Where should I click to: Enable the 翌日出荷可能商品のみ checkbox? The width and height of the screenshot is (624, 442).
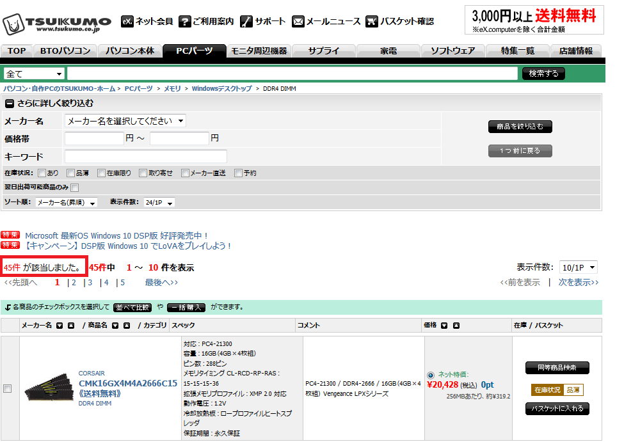75,187
